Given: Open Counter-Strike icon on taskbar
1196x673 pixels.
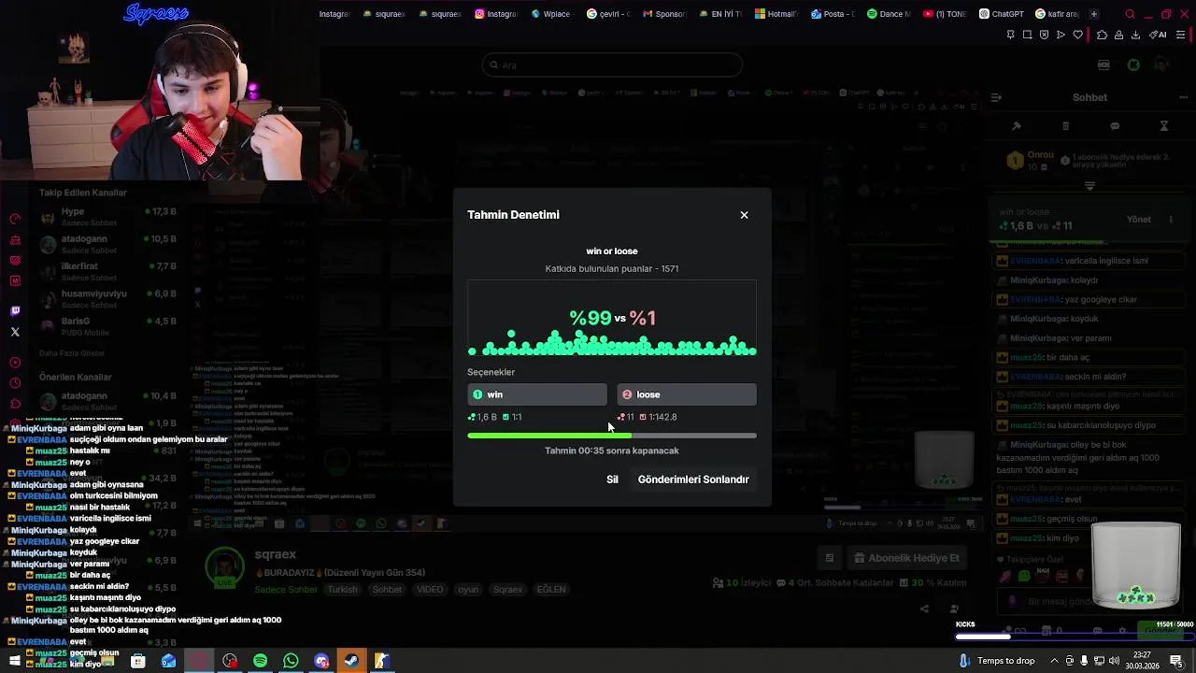Looking at the screenshot, I should [382, 661].
